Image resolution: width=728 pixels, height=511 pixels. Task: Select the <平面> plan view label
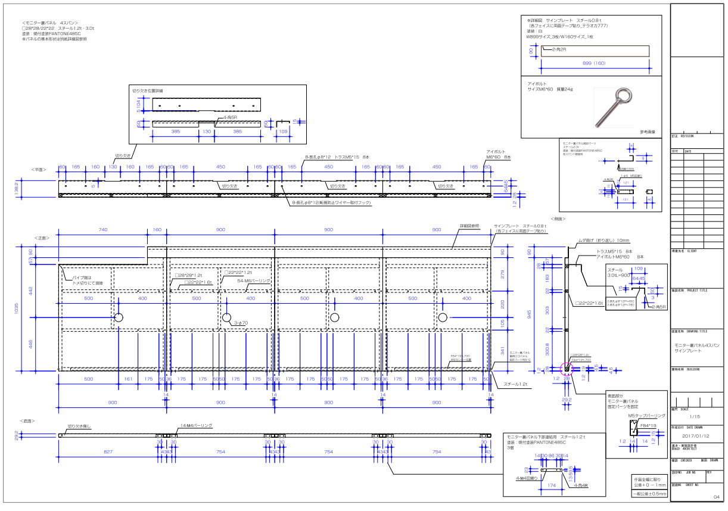click(38, 169)
